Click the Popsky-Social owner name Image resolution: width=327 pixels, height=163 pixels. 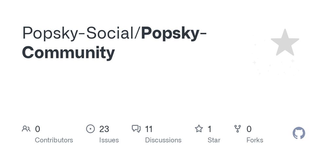coord(78,33)
